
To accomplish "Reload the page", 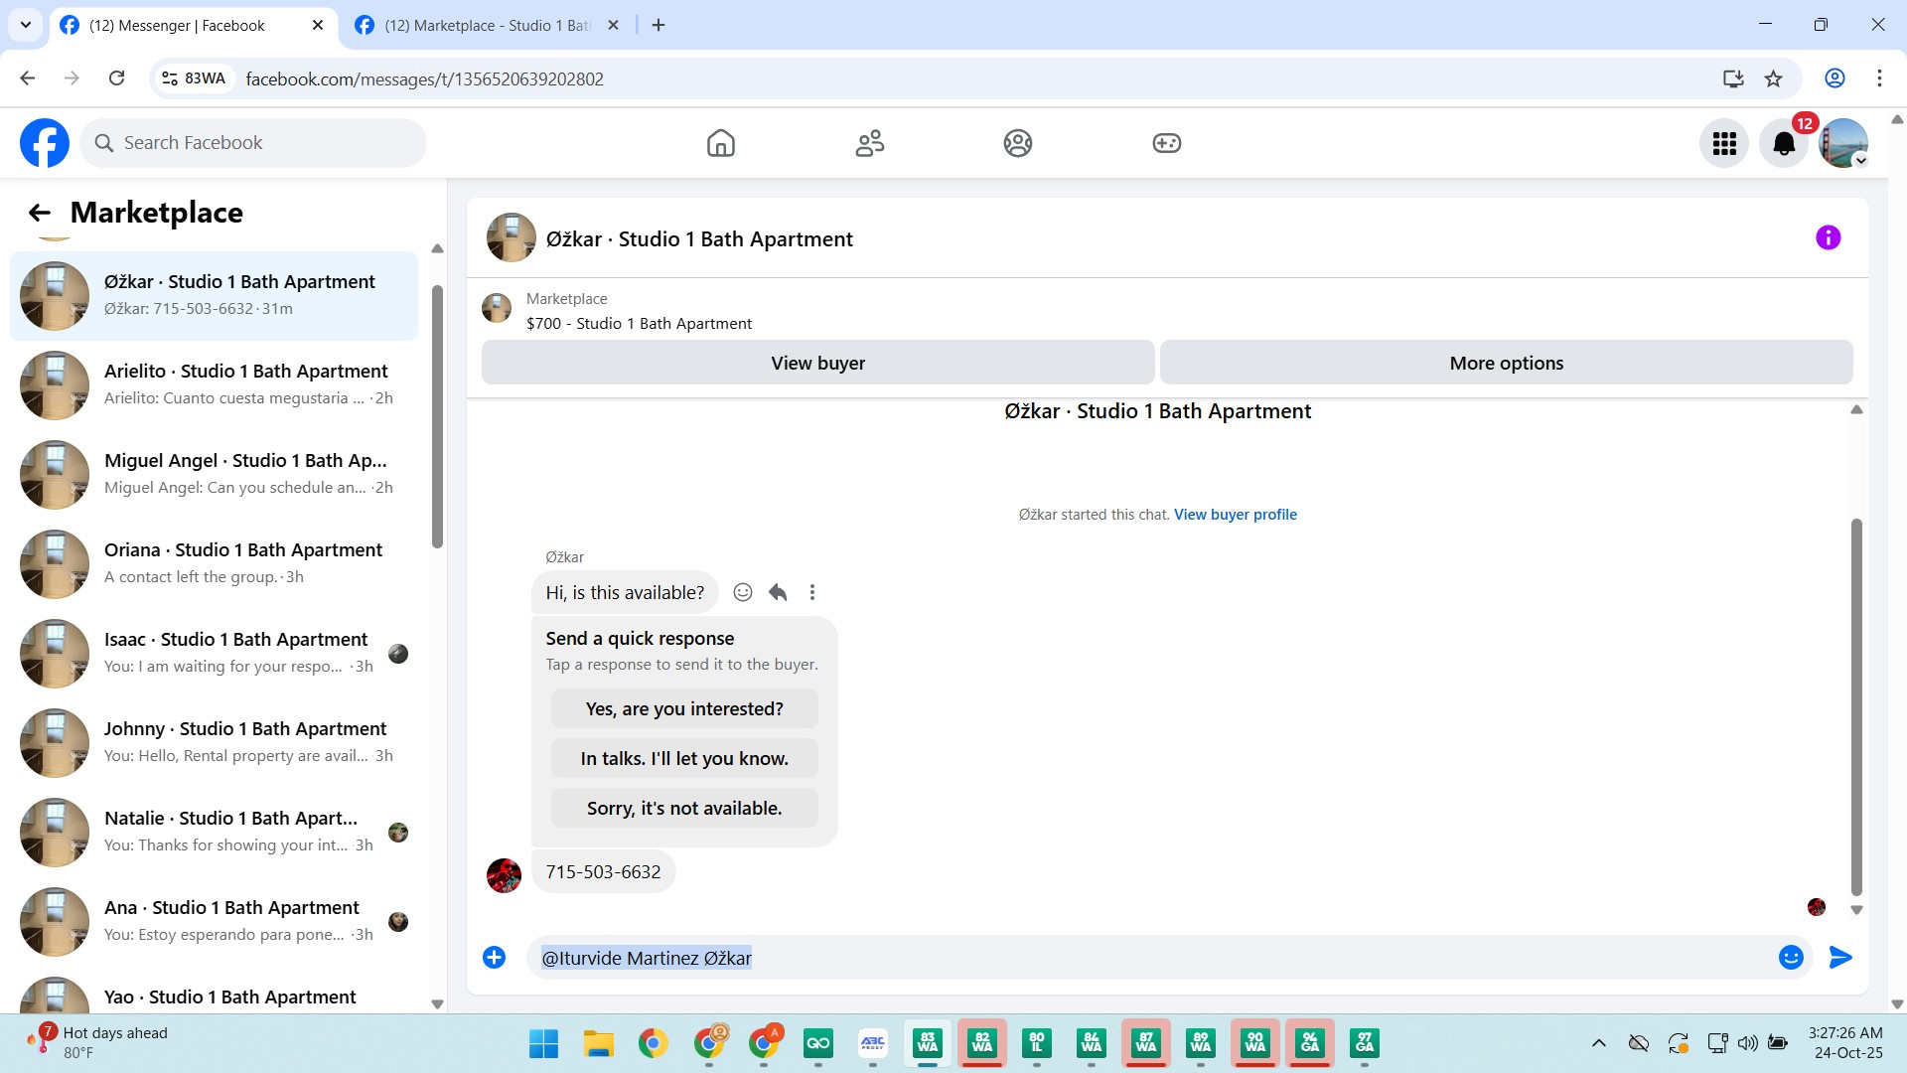I will pos(117,78).
